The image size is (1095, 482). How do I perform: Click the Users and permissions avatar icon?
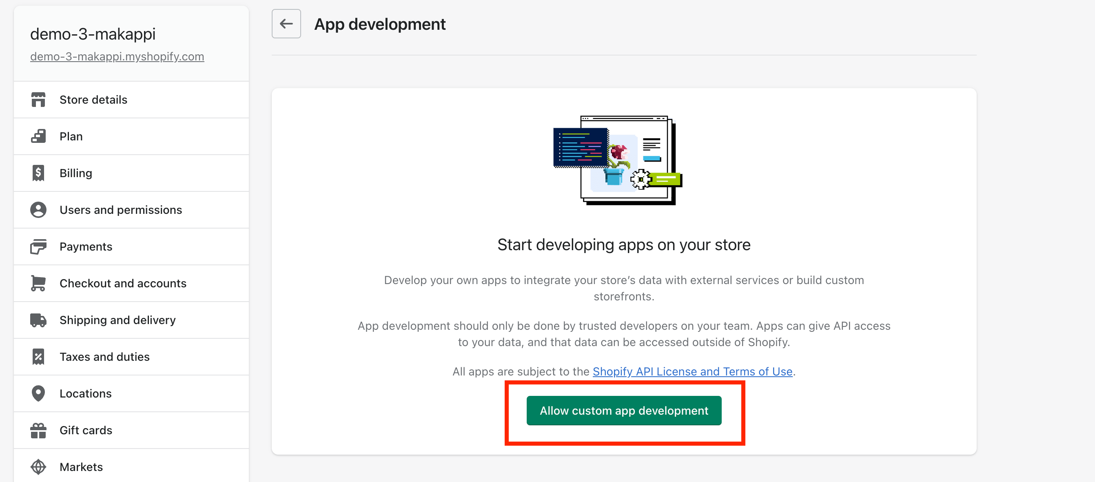pos(38,210)
